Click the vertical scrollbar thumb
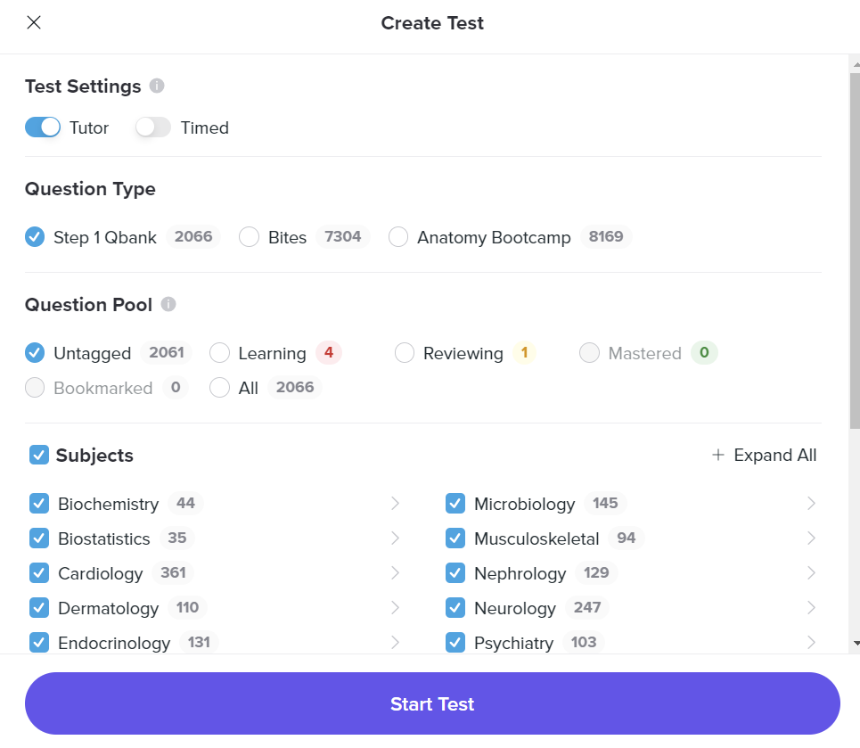This screenshot has width=860, height=748. click(x=855, y=250)
